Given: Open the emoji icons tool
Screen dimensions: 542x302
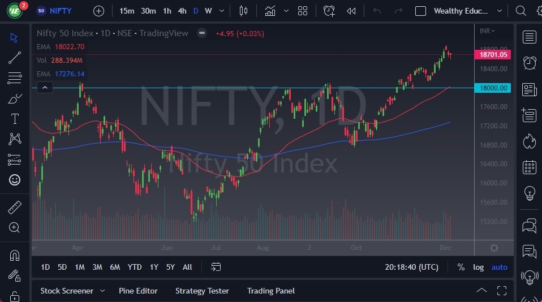Looking at the screenshot, I should coord(15,180).
